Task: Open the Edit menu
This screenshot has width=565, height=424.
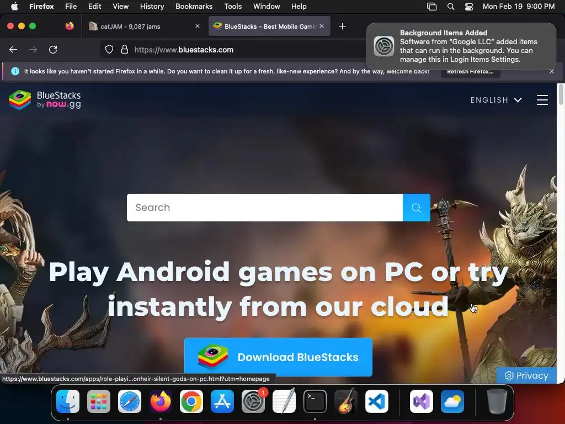Action: click(94, 7)
